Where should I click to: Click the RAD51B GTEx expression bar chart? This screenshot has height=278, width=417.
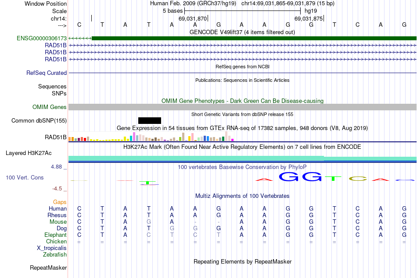[x=151, y=136]
